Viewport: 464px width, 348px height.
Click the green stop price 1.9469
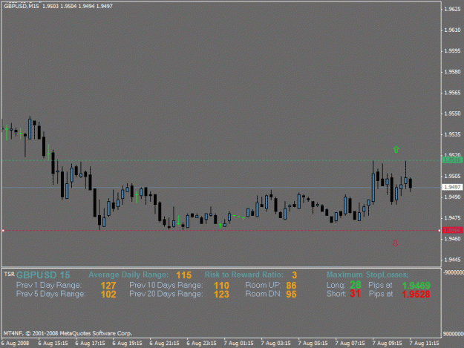[416, 286]
